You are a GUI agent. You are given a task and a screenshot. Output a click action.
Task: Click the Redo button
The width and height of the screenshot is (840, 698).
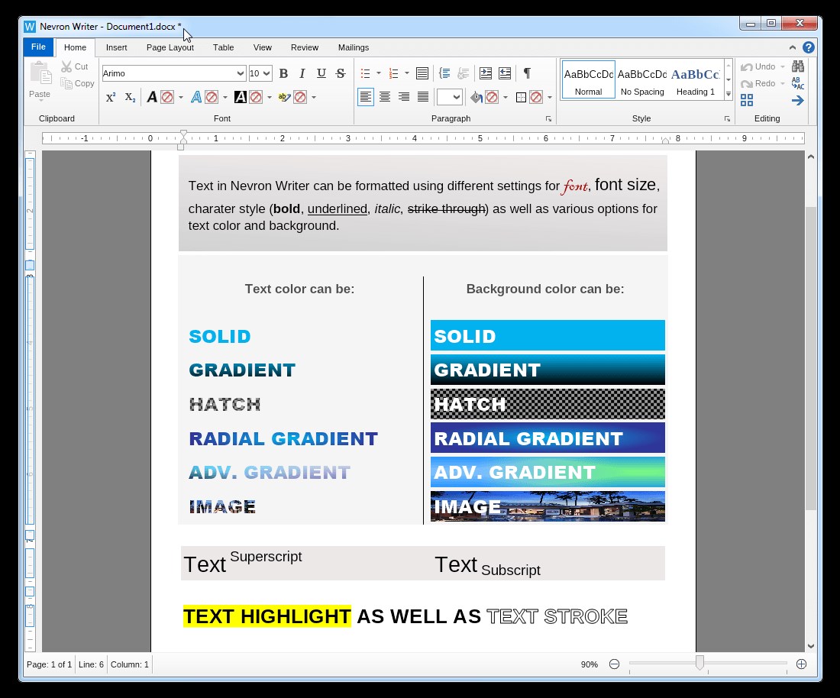point(758,83)
